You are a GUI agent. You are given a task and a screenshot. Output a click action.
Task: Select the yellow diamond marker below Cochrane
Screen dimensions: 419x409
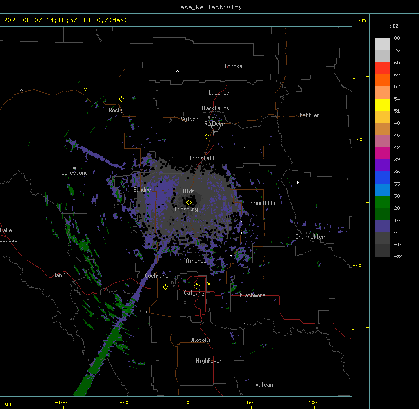click(x=165, y=287)
